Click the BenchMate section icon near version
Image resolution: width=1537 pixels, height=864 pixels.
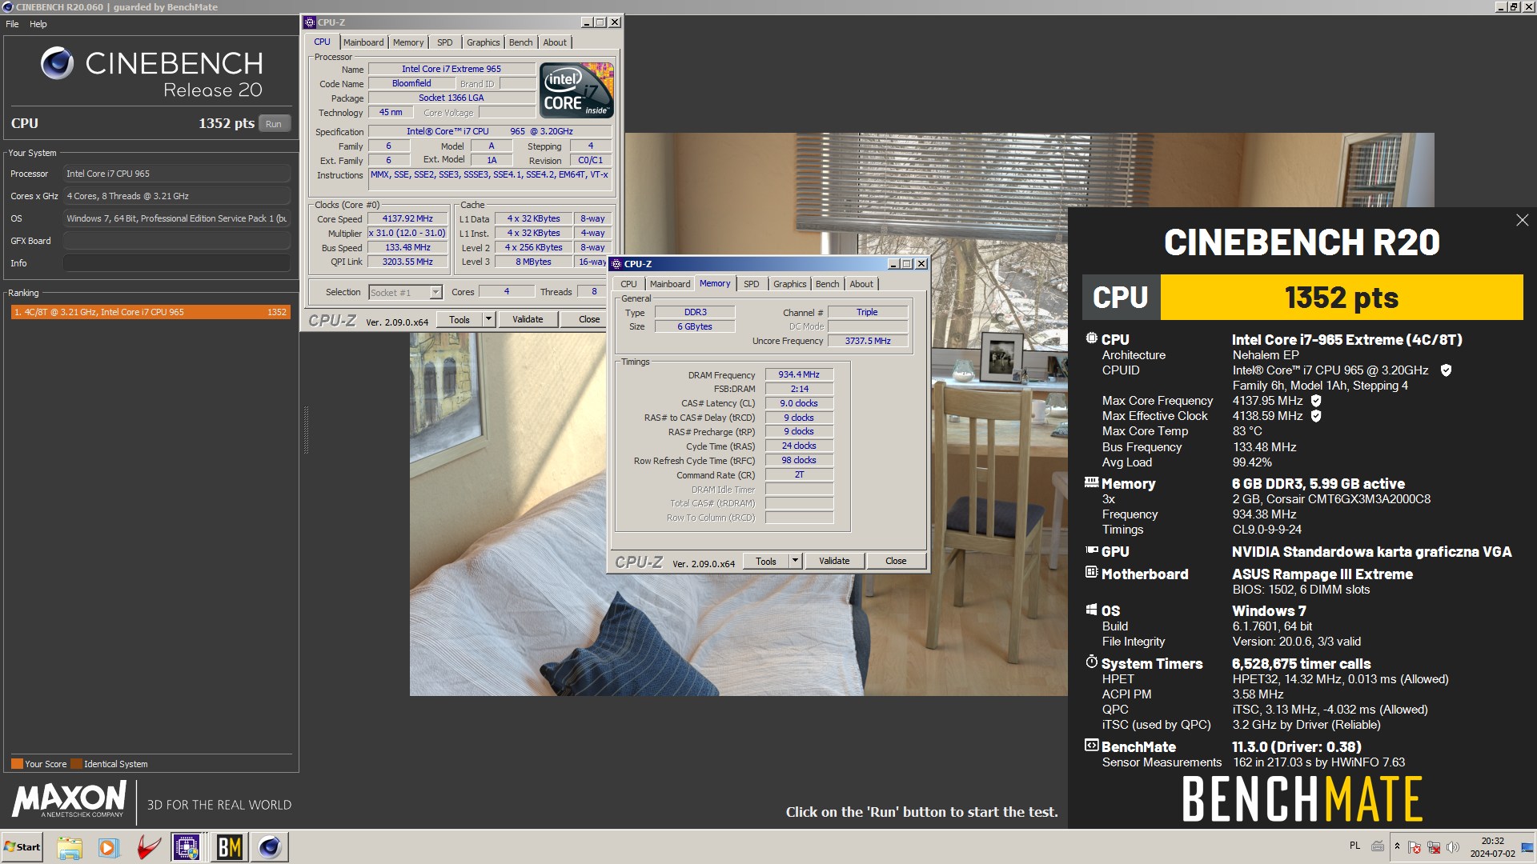(x=1091, y=746)
